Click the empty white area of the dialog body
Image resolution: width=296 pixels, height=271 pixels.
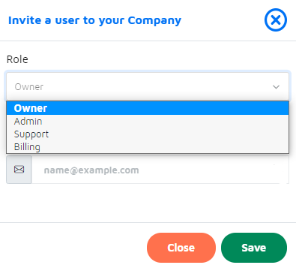pos(148,203)
